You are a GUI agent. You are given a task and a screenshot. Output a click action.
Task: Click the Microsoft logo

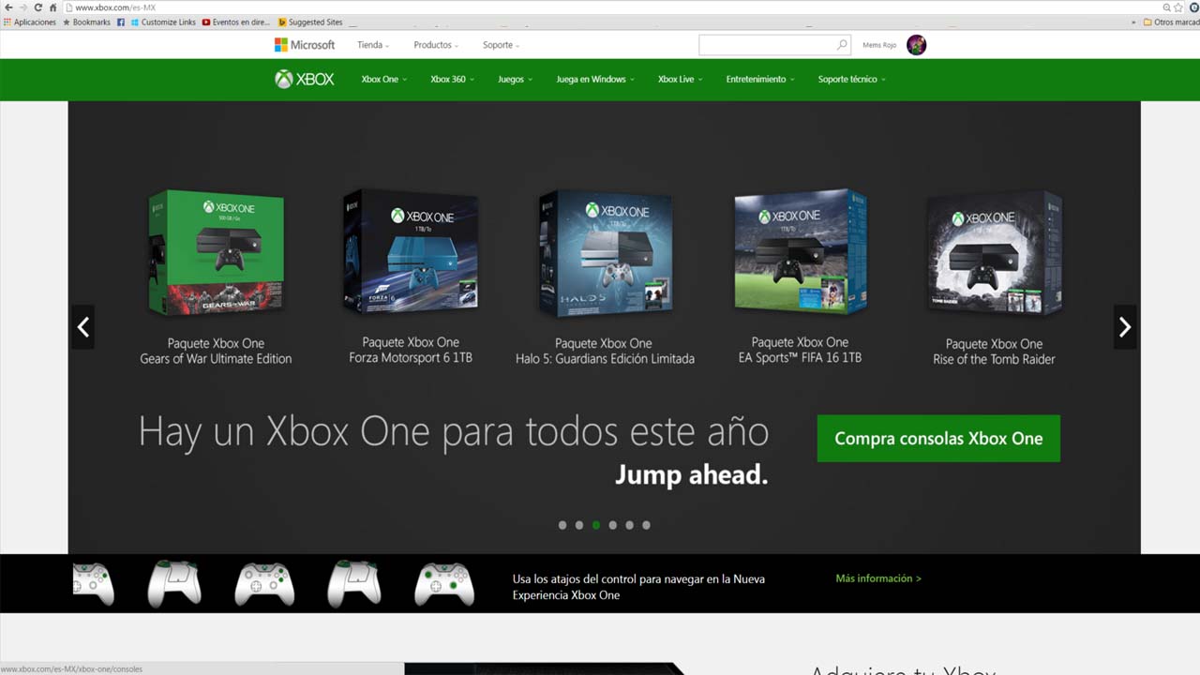pyautogui.click(x=305, y=45)
